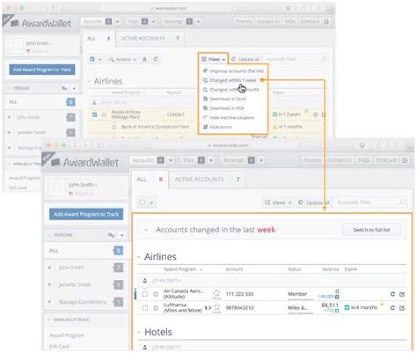Click Air Canada balance change icon -145,000

pos(337,297)
